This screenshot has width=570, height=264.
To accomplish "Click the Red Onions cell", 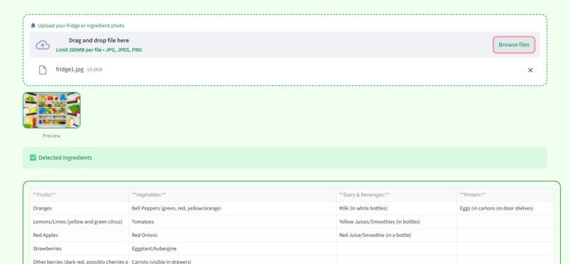I will [x=232, y=235].
